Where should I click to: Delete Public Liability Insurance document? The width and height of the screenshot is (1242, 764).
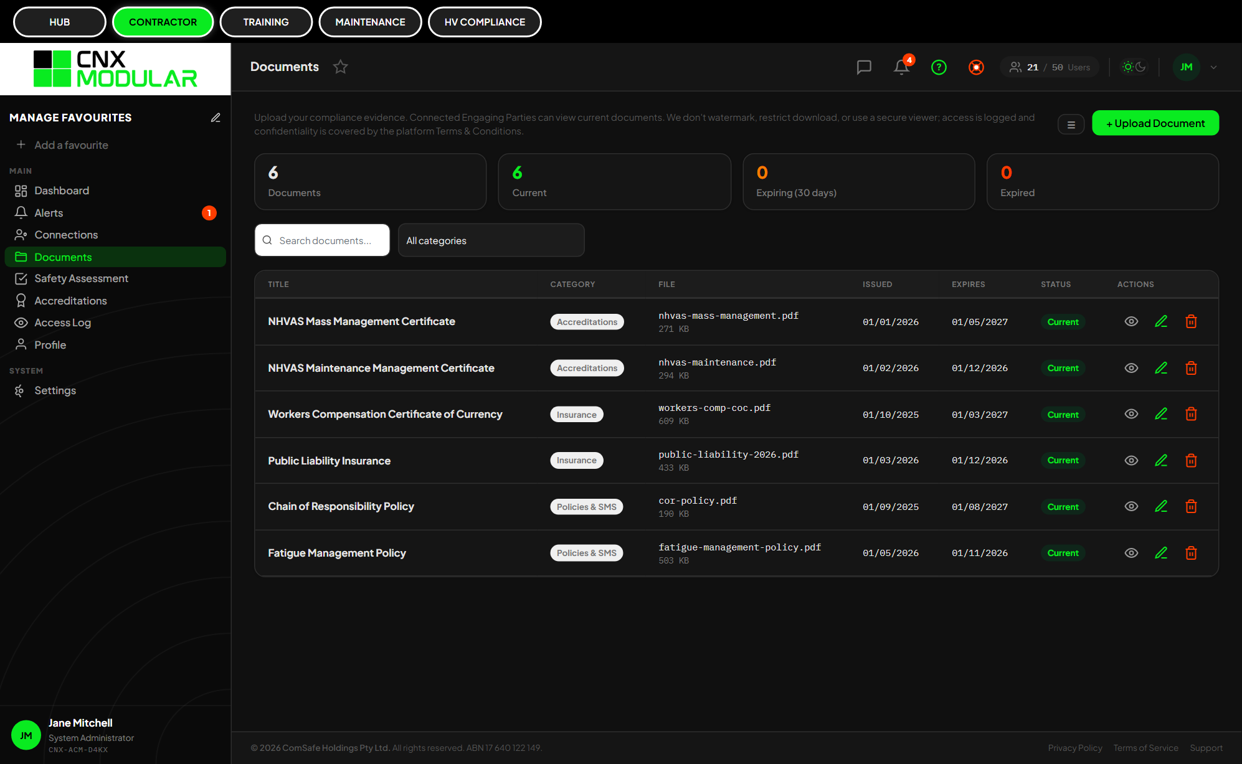1191,460
